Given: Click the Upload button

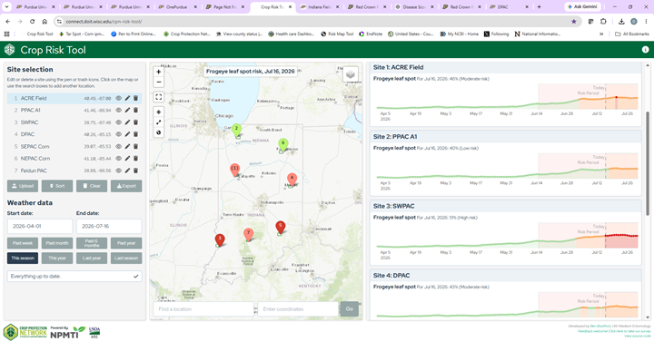Looking at the screenshot, I should (23, 186).
